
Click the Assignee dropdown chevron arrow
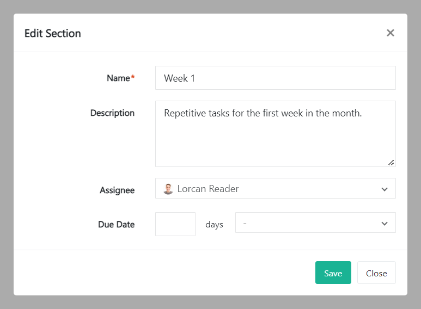385,189
